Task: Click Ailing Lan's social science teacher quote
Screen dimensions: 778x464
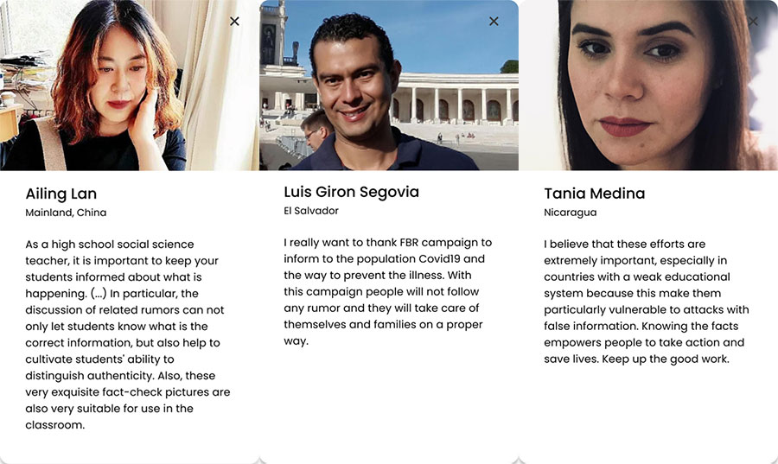Action: 128,334
